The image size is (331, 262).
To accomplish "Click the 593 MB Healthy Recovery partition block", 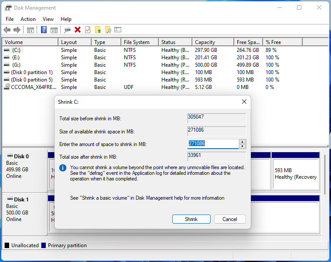I will click(296, 174).
